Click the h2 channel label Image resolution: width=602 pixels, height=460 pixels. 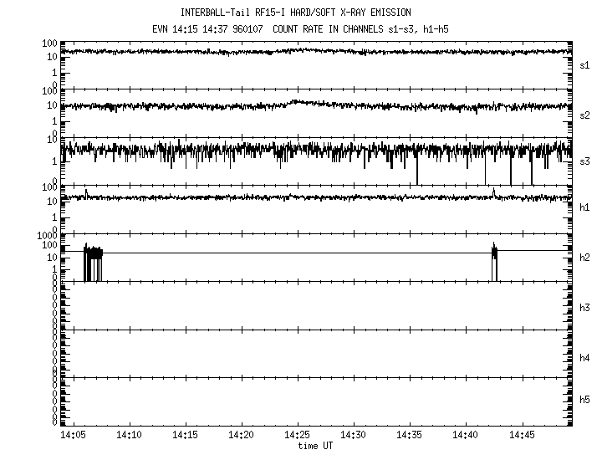[x=585, y=258]
